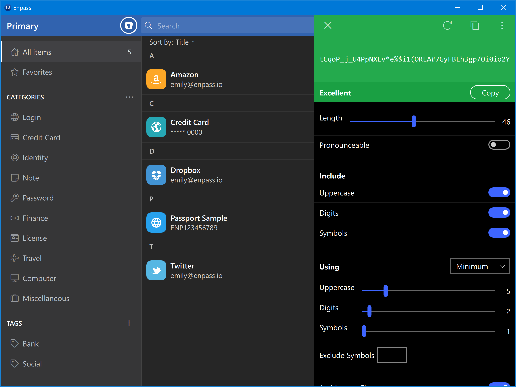The height and width of the screenshot is (387, 516).
Task: Click the Enpass vault shield icon
Action: coord(128,26)
